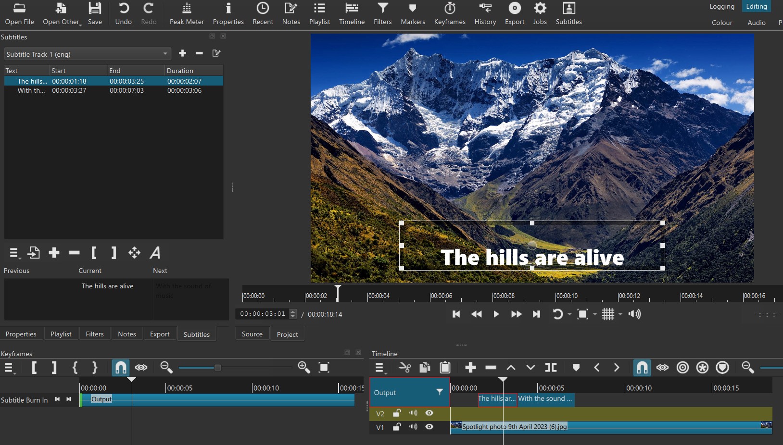Open the Timeline hamburger menu

tap(380, 368)
